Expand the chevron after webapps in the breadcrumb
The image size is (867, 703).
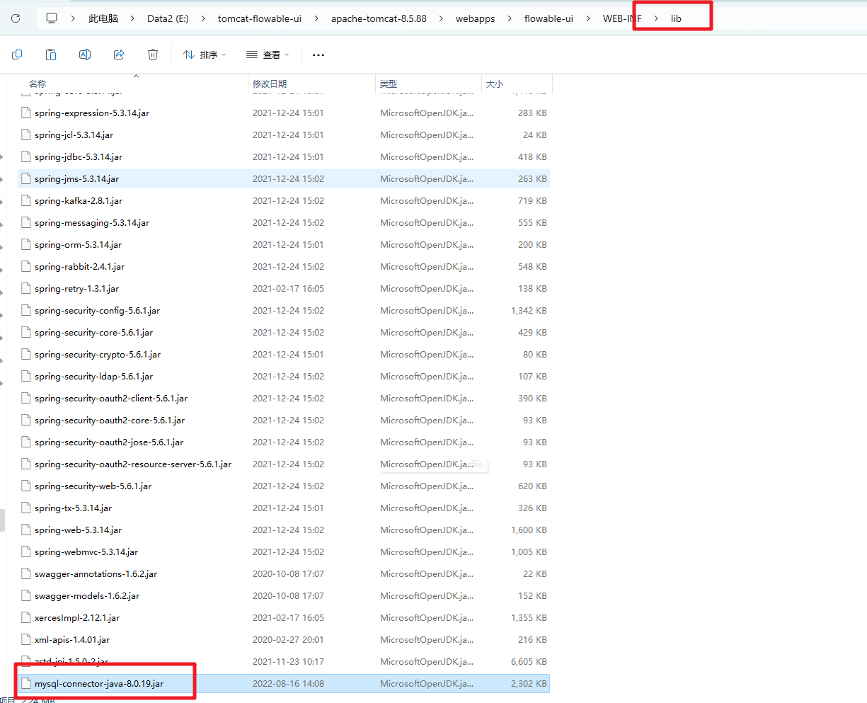pyautogui.click(x=510, y=18)
